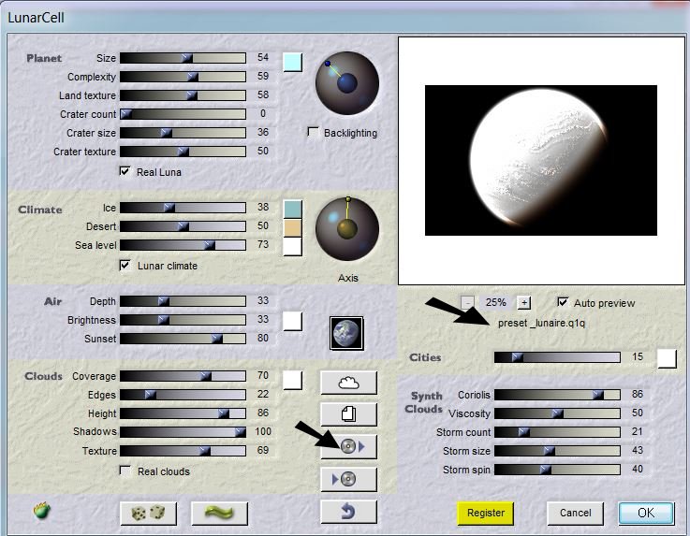Click the Earth globe thumbnail
The height and width of the screenshot is (536, 690).
point(346,333)
